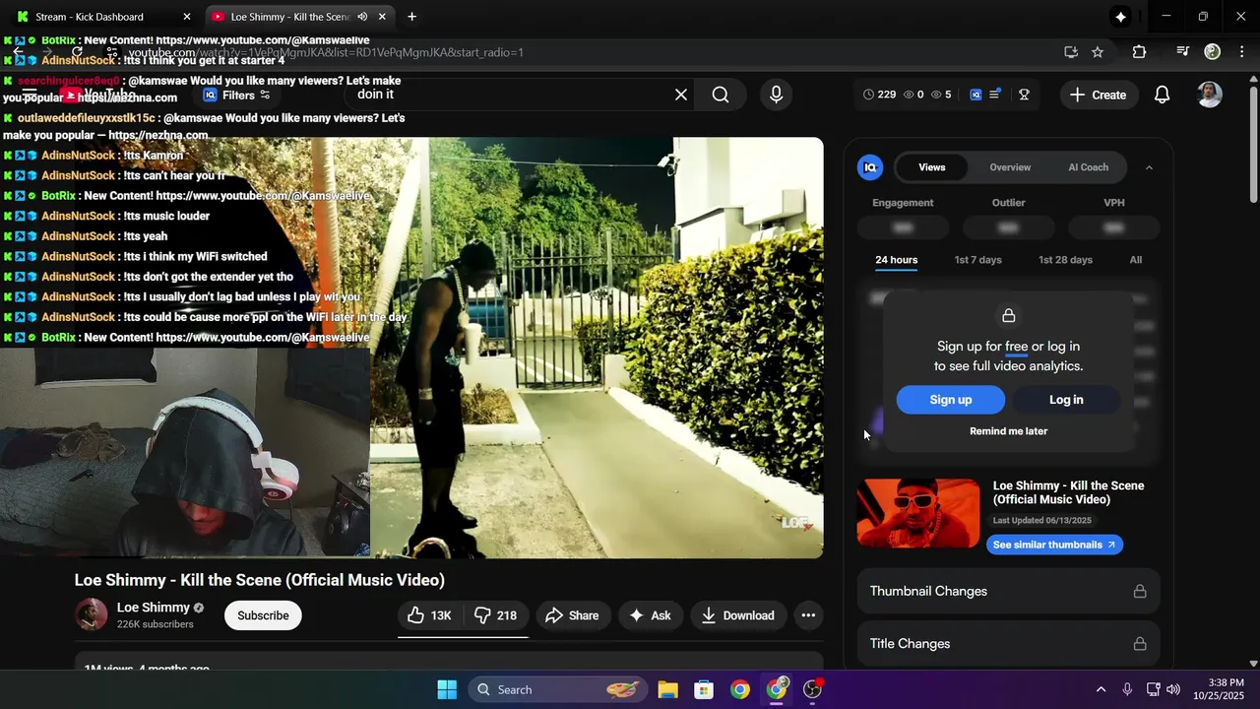Viewport: 1260px width, 709px height.
Task: Start voice search with microphone icon
Action: pos(777,95)
